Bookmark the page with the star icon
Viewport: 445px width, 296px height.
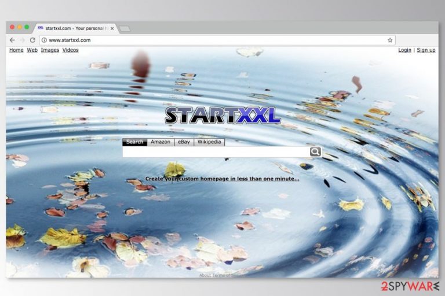click(x=390, y=40)
